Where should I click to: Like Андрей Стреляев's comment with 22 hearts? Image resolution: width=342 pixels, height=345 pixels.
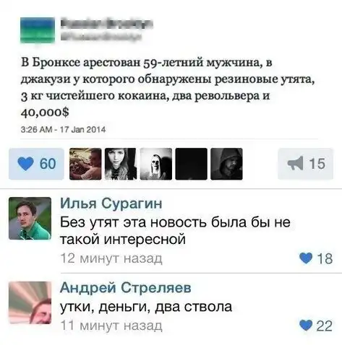(x=306, y=326)
